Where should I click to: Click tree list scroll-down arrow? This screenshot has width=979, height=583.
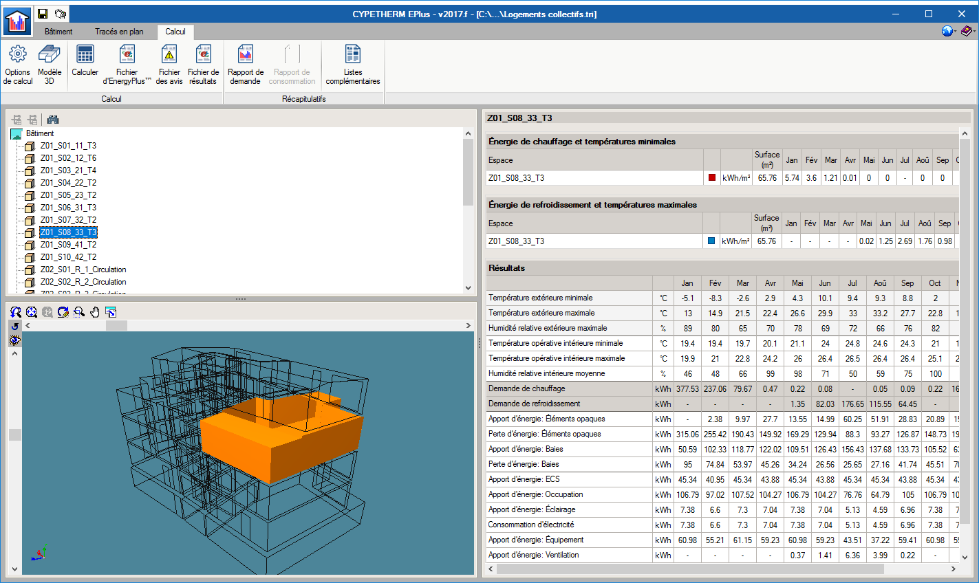point(469,288)
